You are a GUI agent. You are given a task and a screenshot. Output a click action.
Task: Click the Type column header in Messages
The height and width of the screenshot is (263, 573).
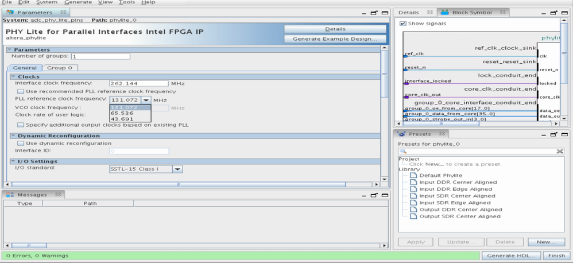click(x=24, y=203)
